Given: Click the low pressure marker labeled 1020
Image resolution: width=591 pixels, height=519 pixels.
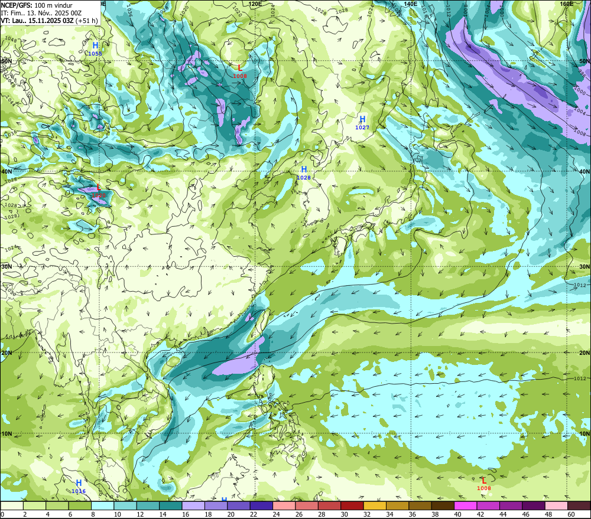Looking at the screenshot, I should pos(99,191).
